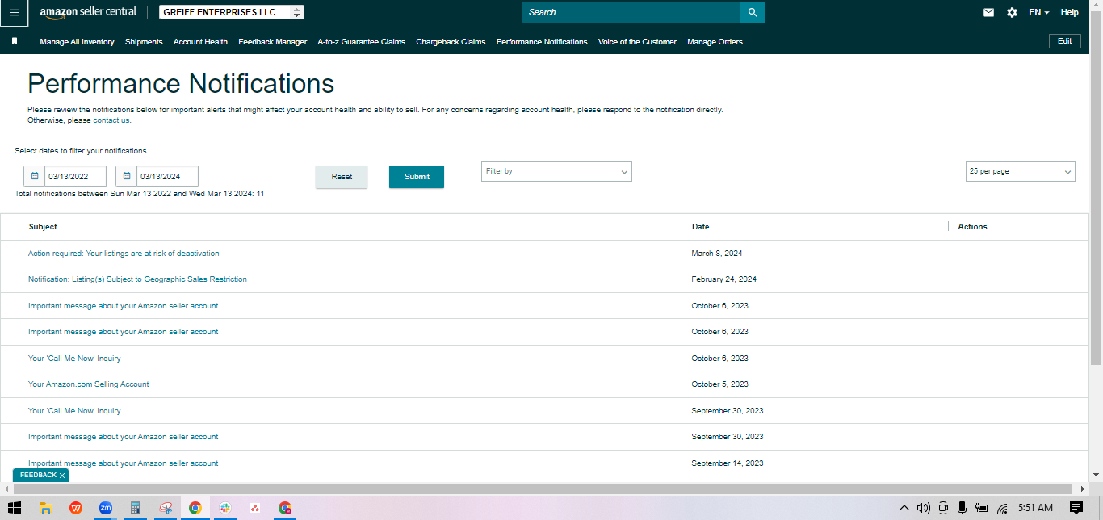The height and width of the screenshot is (520, 1103).
Task: Click the Date column header
Action: click(x=700, y=227)
